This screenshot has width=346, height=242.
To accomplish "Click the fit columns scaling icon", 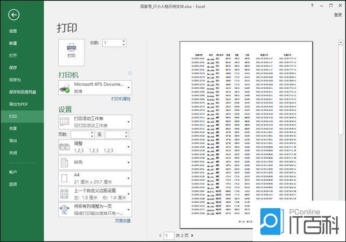I will tap(64, 210).
